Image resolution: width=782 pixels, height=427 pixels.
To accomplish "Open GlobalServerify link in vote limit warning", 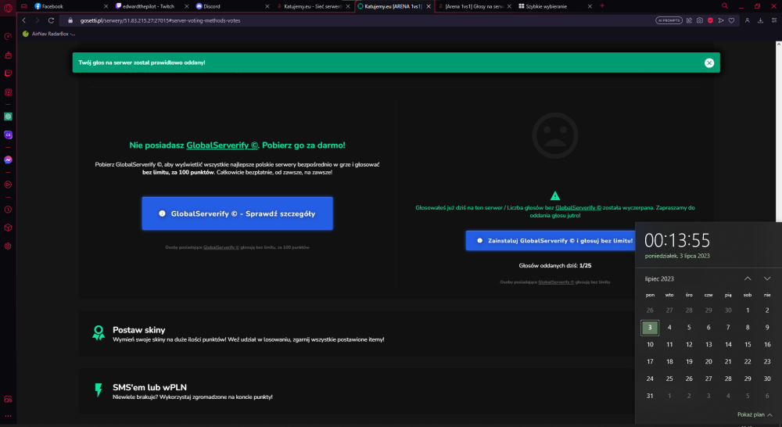I will point(579,207).
